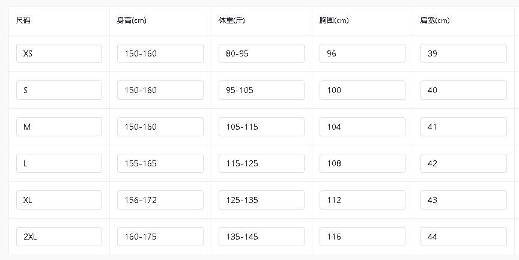The height and width of the screenshot is (260, 519).
Task: Click the chest field showing 96
Action: click(362, 53)
